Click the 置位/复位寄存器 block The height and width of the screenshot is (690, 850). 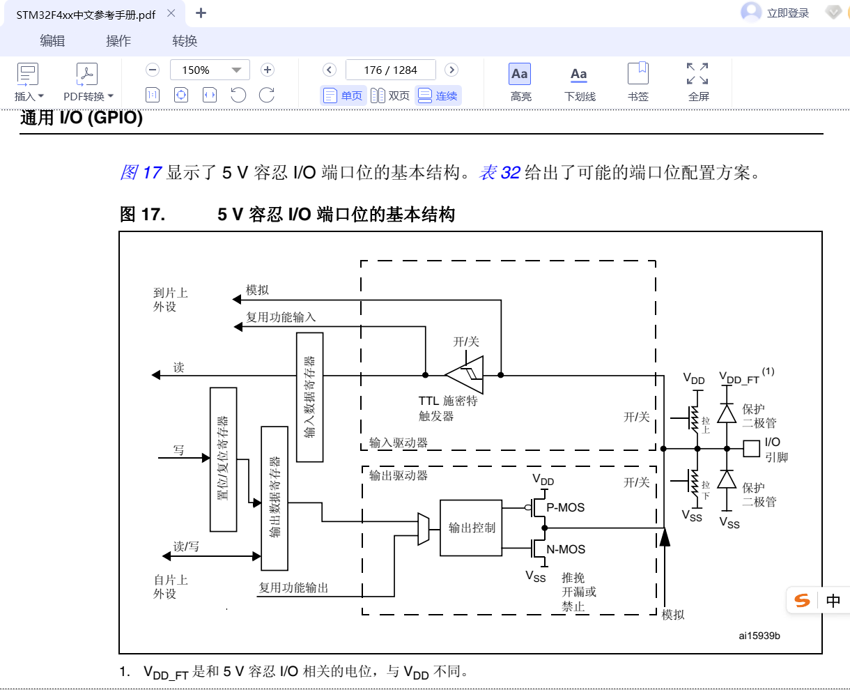224,459
